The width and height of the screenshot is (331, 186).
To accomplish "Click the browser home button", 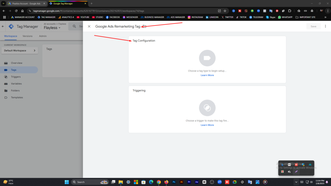I will tap(22, 11).
